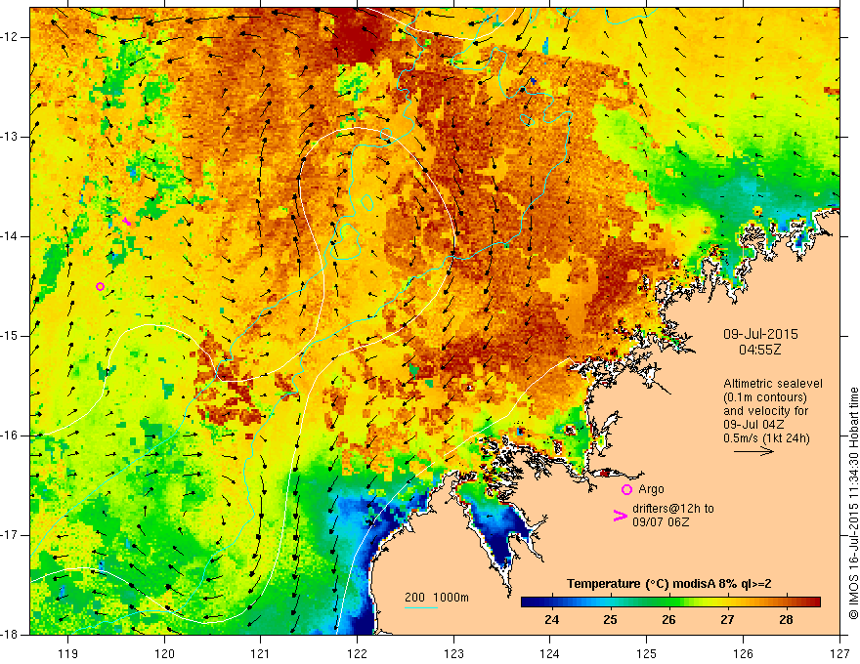This screenshot has height=664, width=860.
Task: Click the '09/07 06Z' legend text
Action: [x=661, y=522]
